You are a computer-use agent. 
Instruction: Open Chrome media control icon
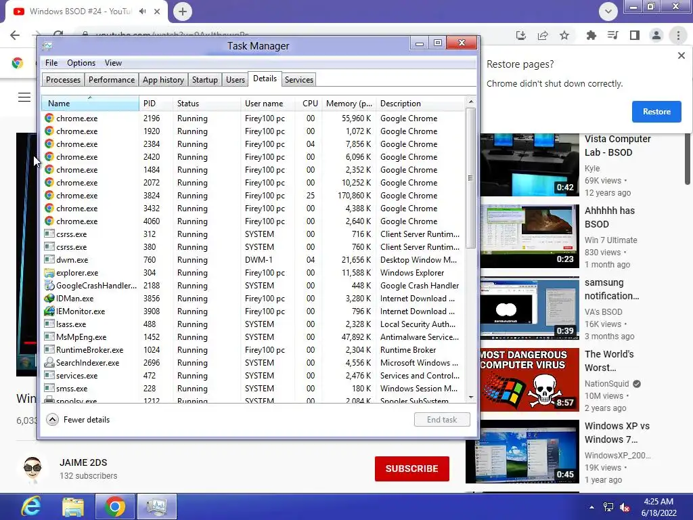tap(613, 35)
